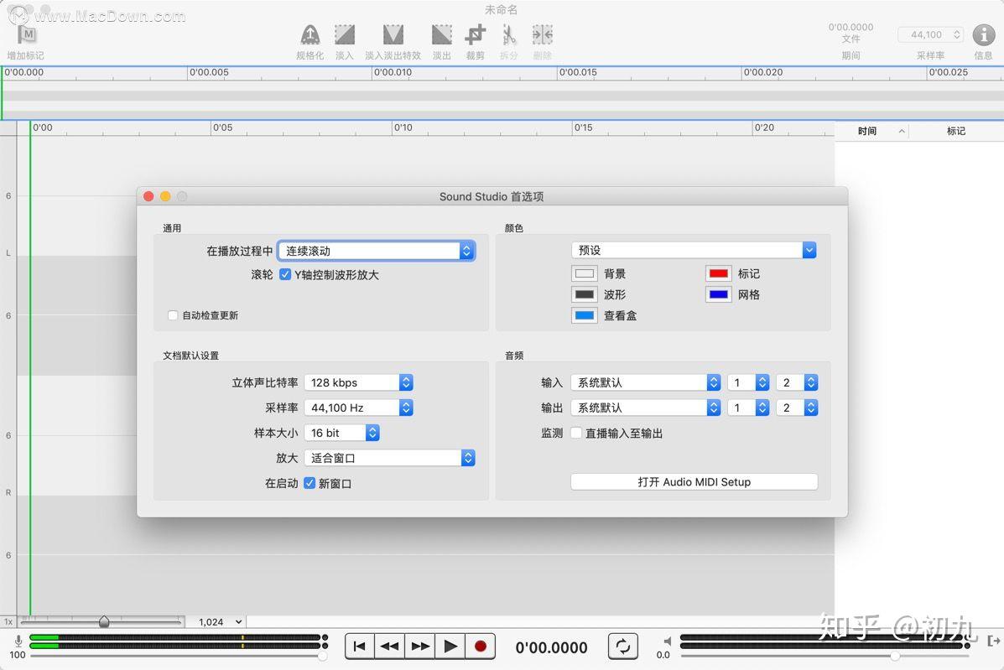Click the Split (拆分) scissors icon
This screenshot has width=1004, height=670.
[508, 34]
